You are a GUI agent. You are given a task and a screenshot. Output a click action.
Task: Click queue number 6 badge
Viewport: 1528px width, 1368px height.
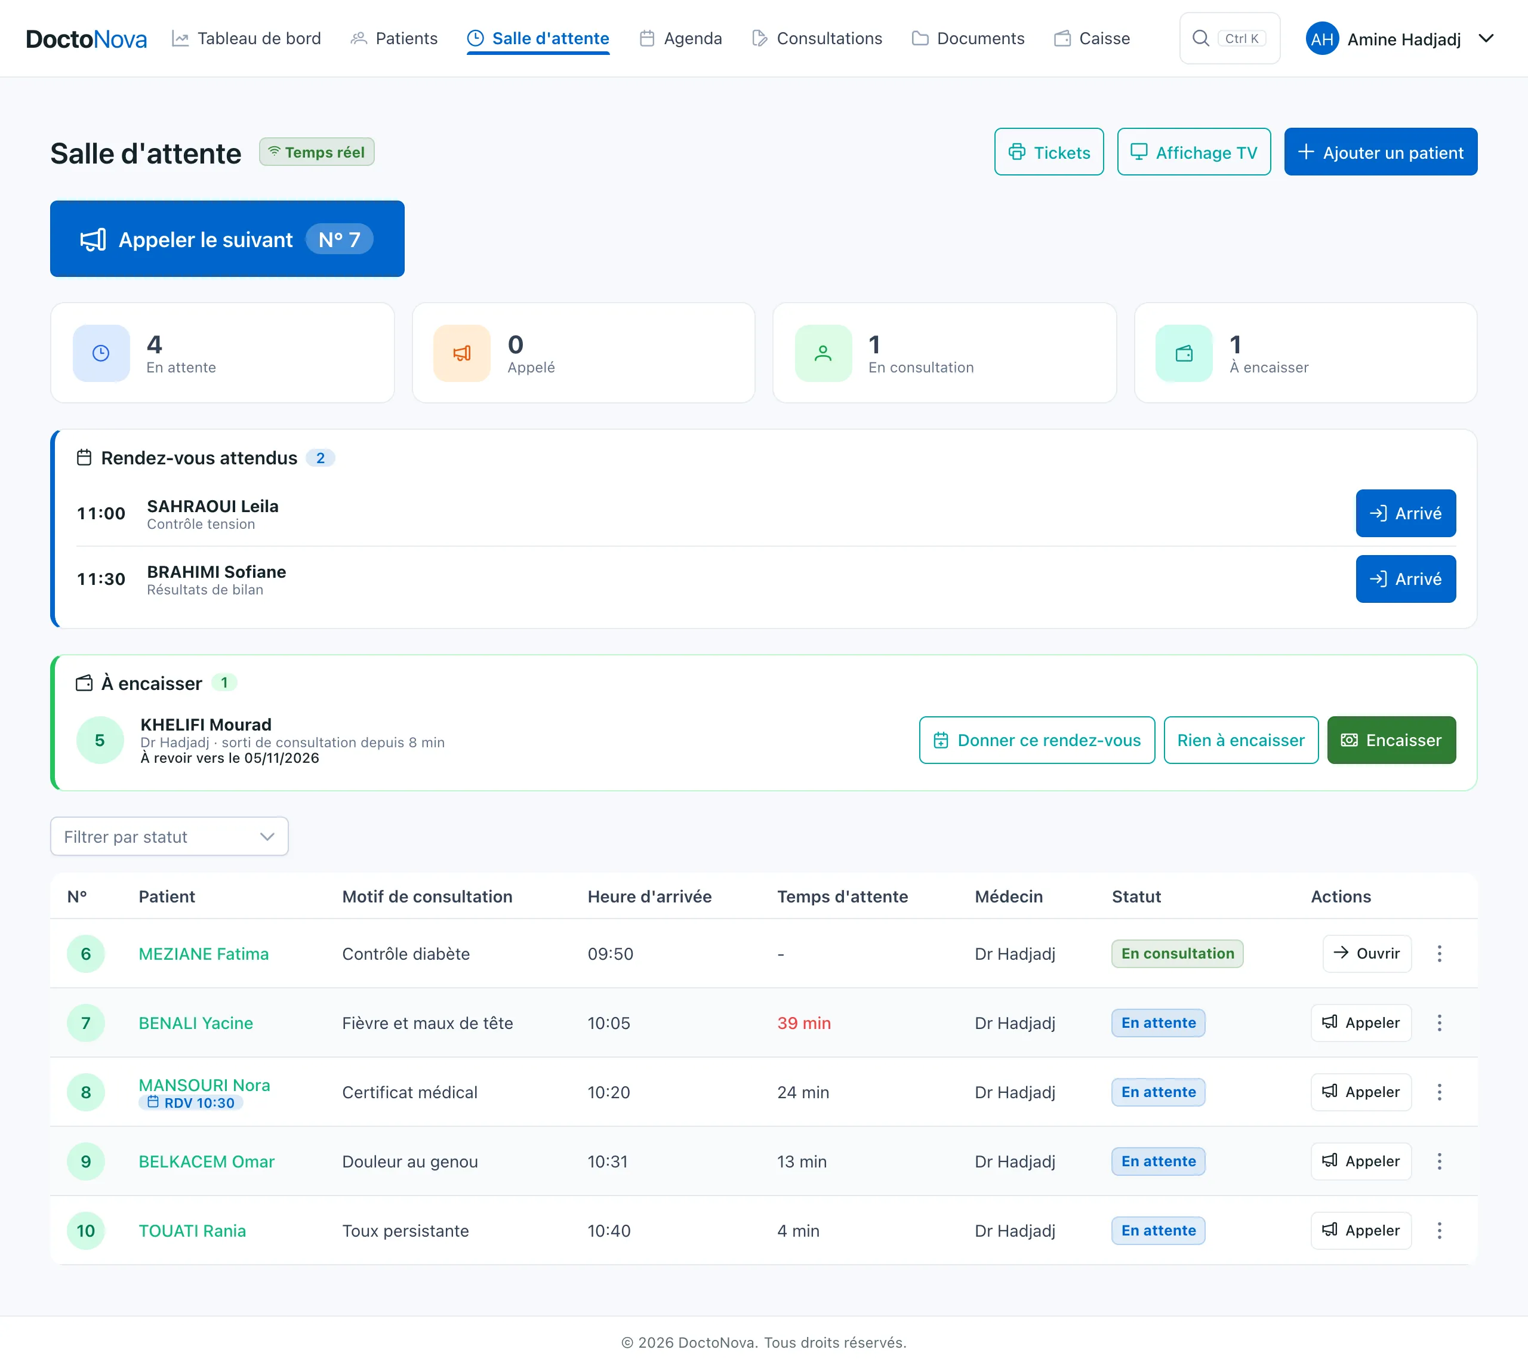(86, 953)
